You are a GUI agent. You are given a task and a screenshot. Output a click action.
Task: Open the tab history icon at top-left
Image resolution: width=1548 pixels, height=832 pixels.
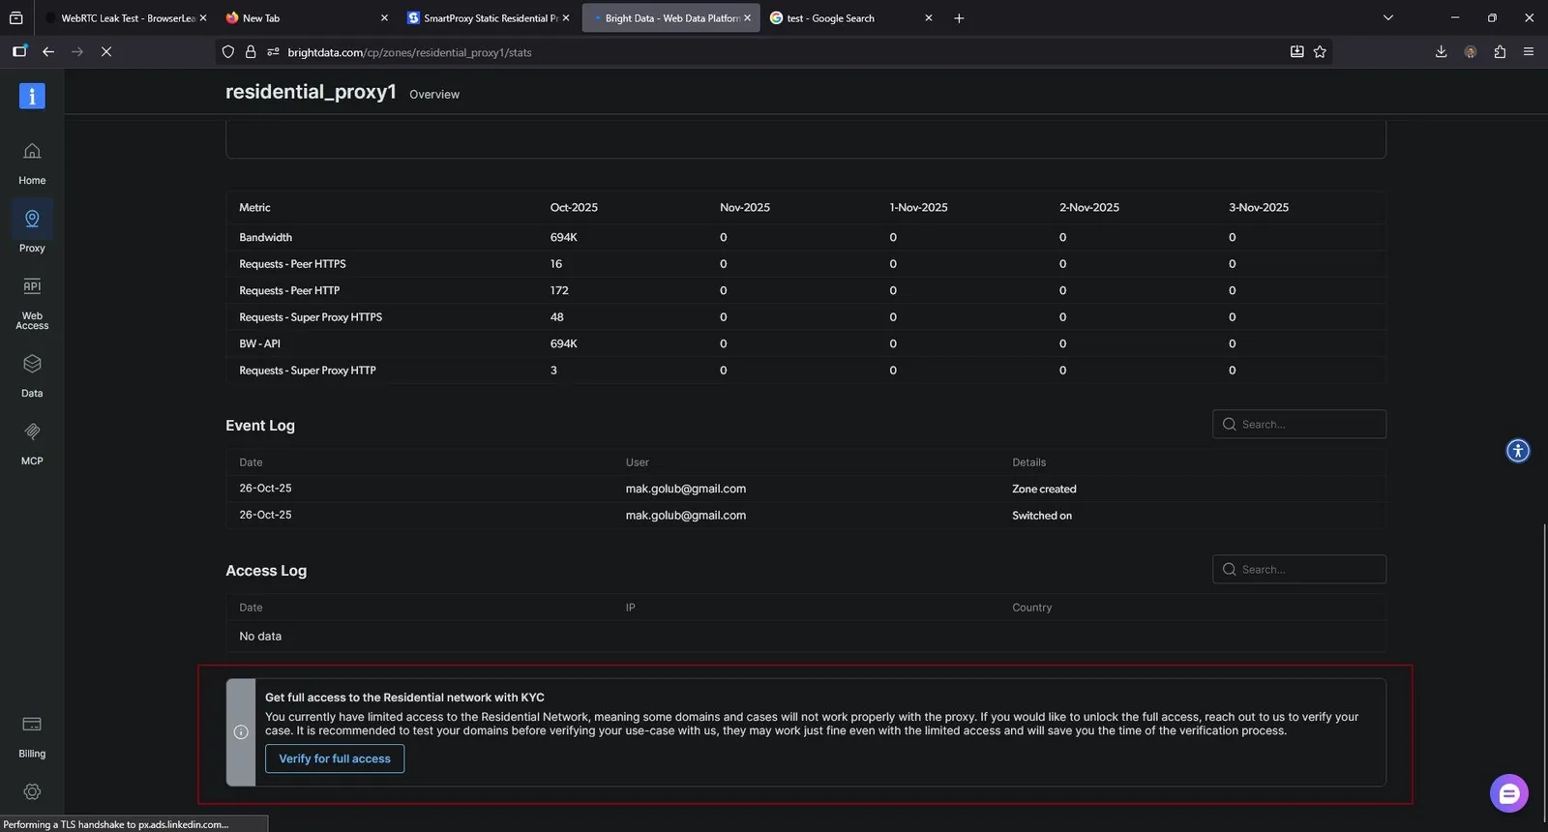coord(16,17)
